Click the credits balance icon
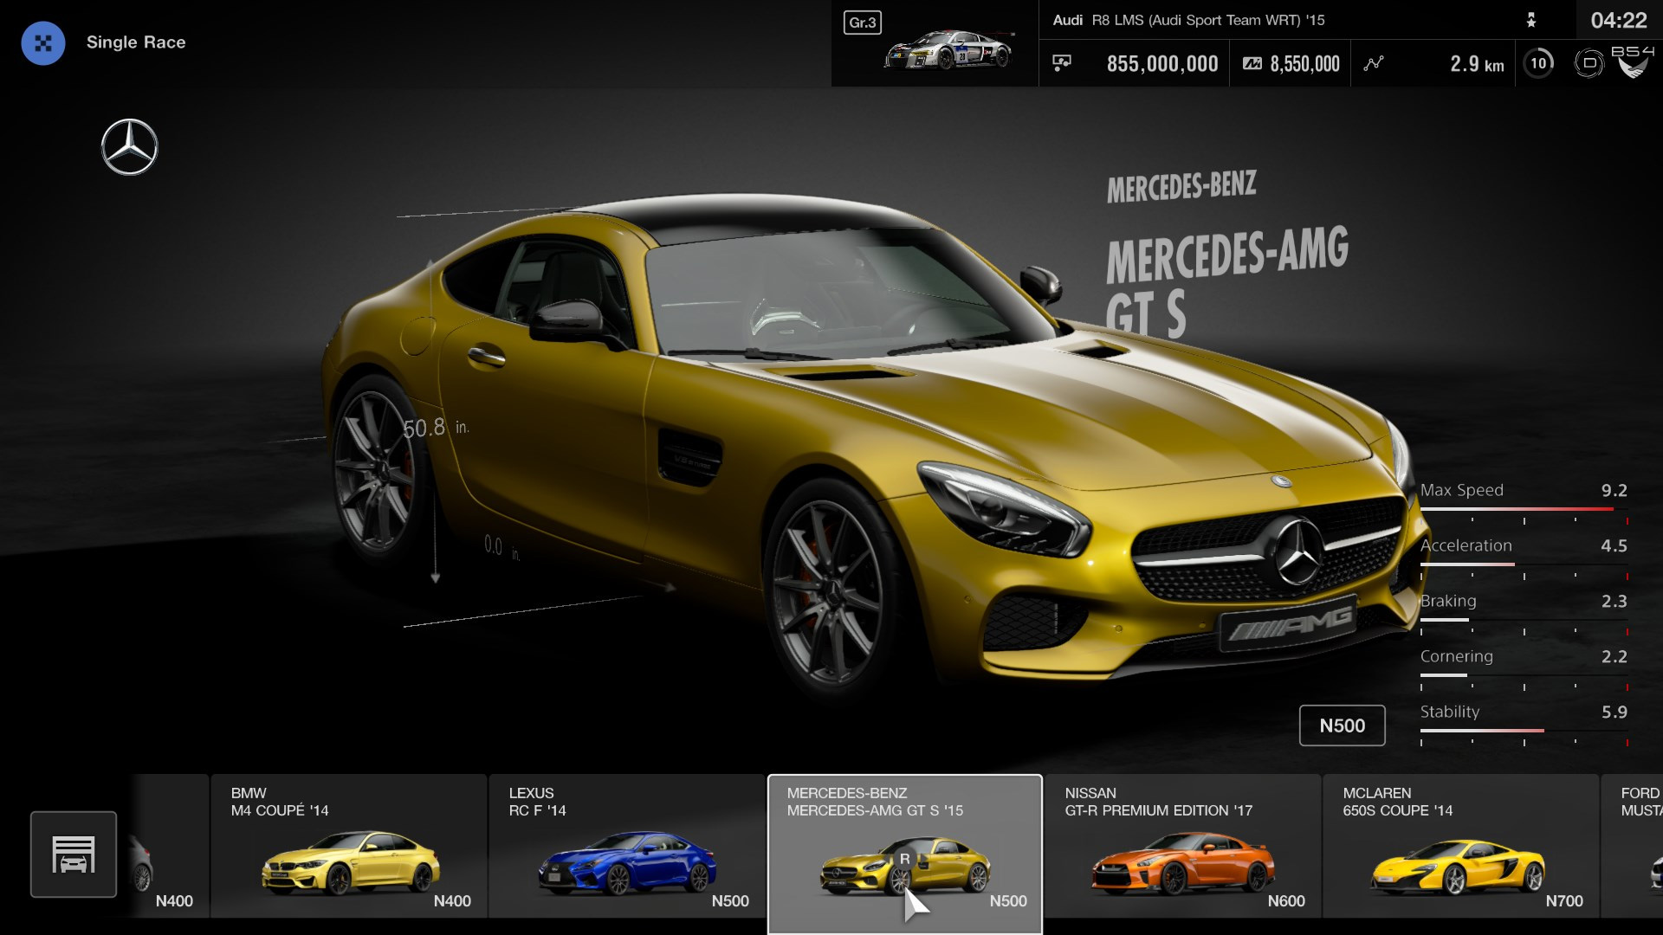Image resolution: width=1663 pixels, height=935 pixels. [1062, 63]
